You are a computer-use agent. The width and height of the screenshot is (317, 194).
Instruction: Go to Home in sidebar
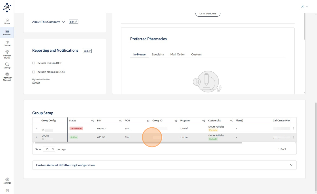(7, 21)
